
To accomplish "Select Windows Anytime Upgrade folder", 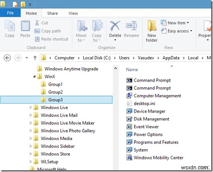I will click(x=68, y=69).
